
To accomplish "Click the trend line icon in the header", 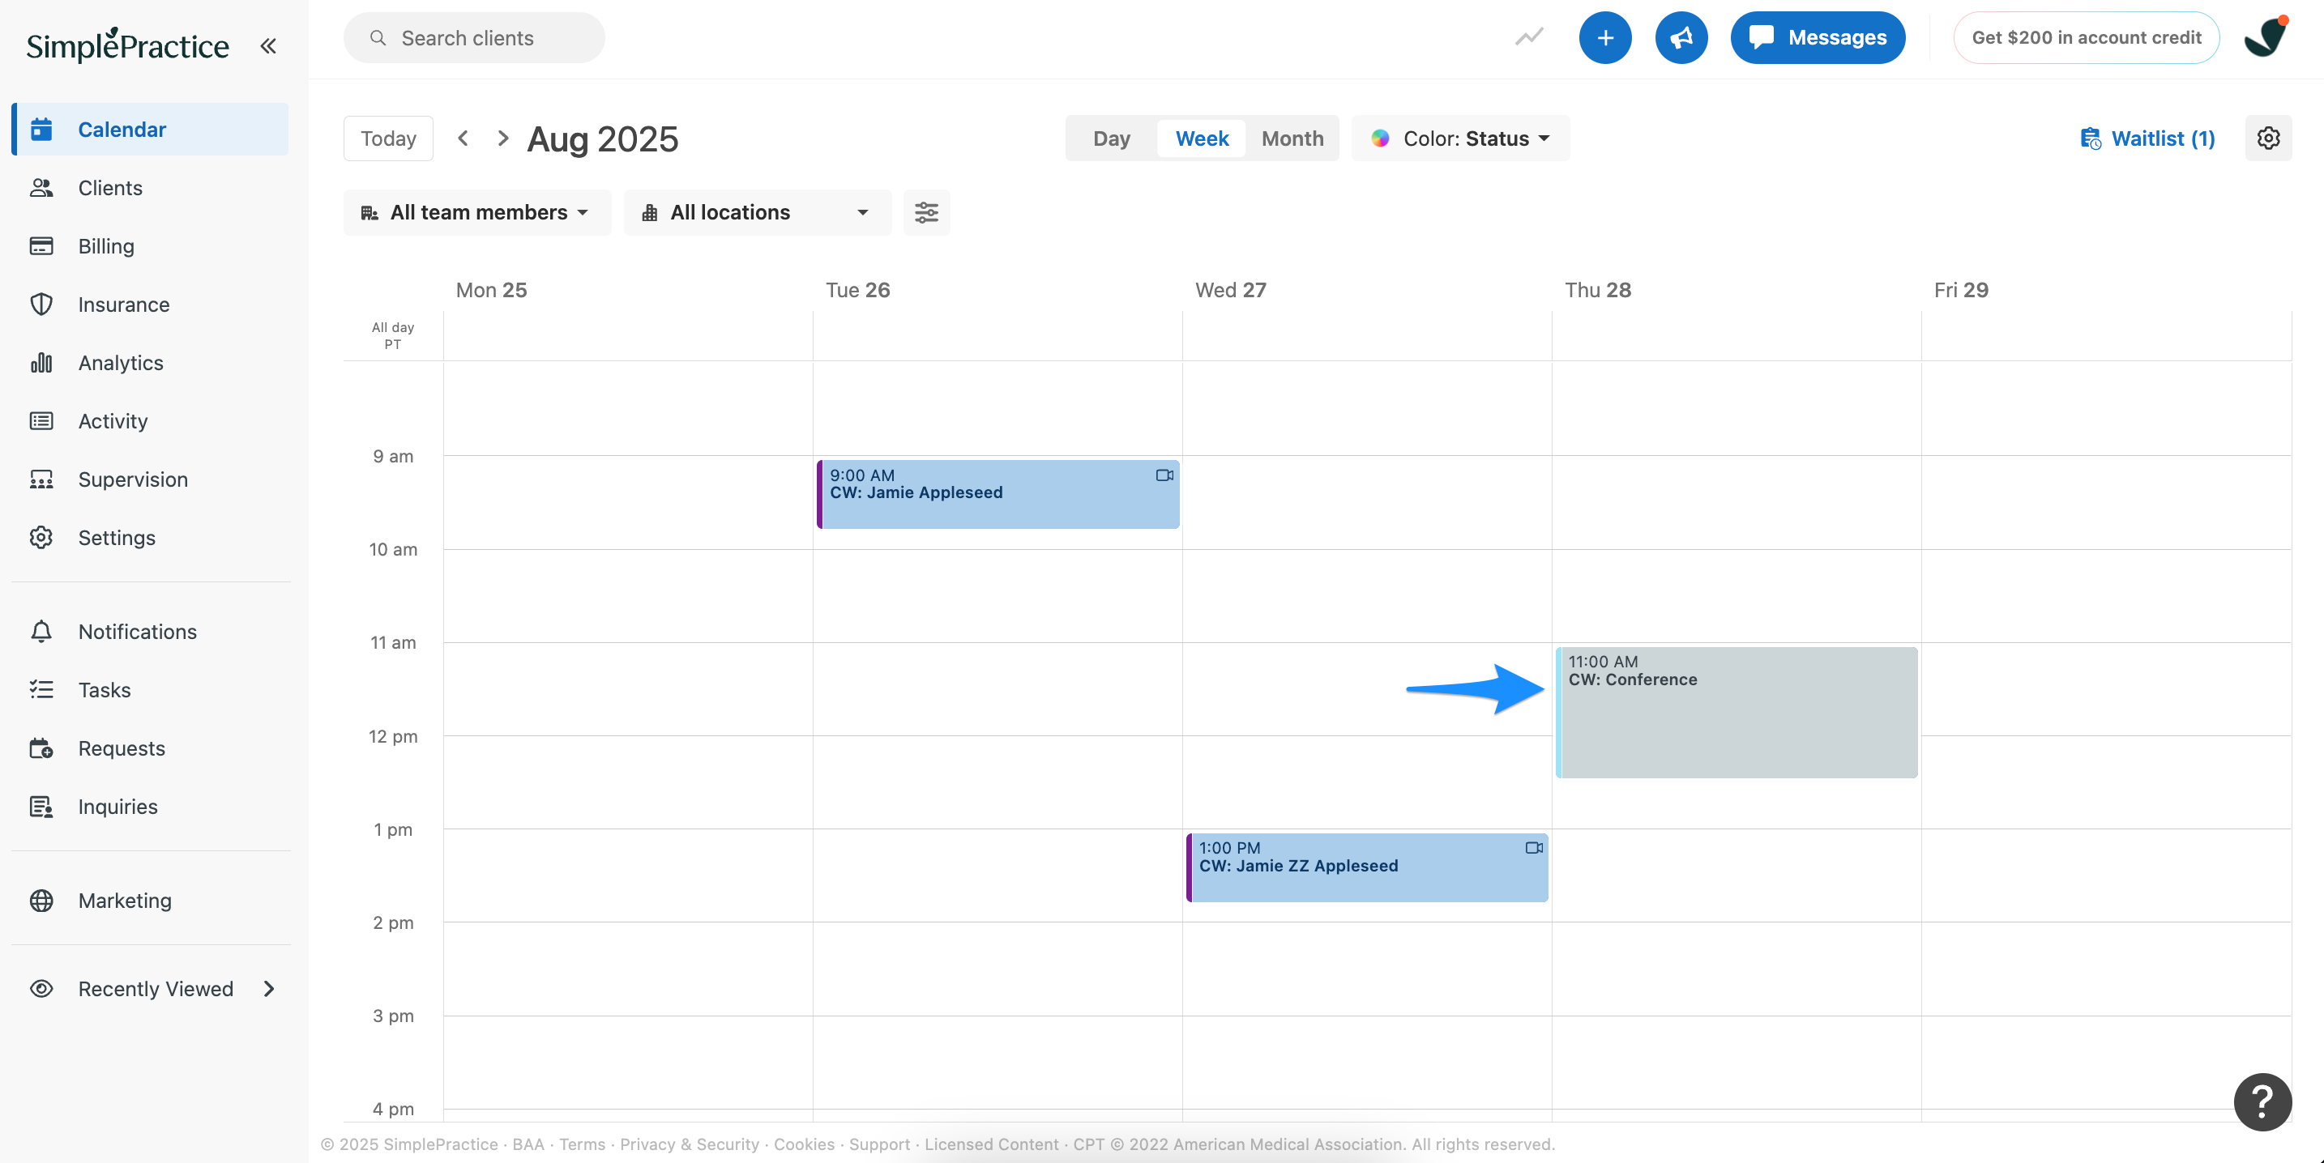I will click(x=1529, y=38).
